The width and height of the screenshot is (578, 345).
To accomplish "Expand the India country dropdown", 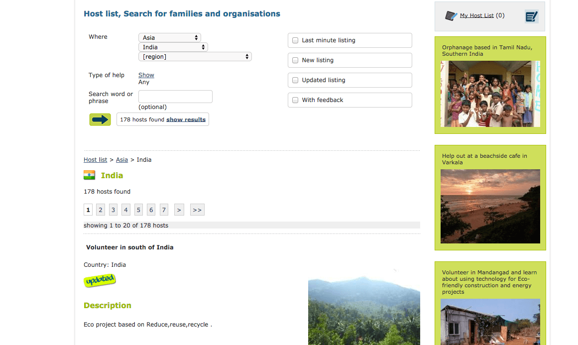I will point(173,47).
